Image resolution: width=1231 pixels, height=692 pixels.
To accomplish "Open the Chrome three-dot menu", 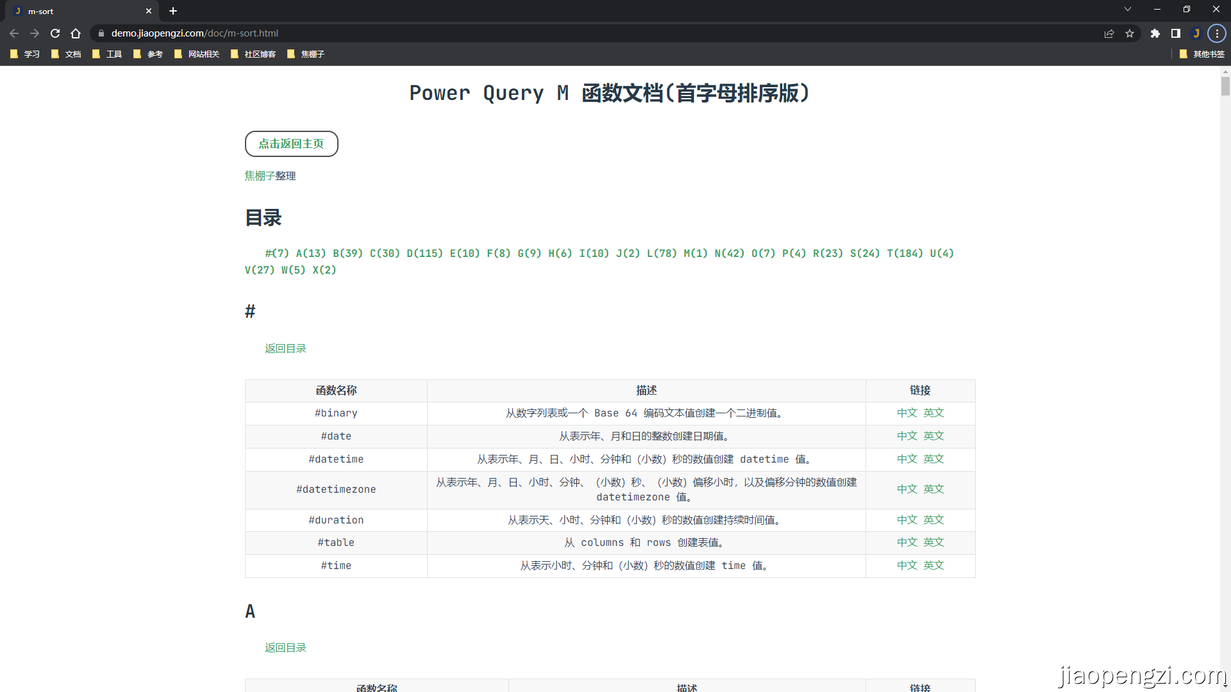I will [1217, 33].
